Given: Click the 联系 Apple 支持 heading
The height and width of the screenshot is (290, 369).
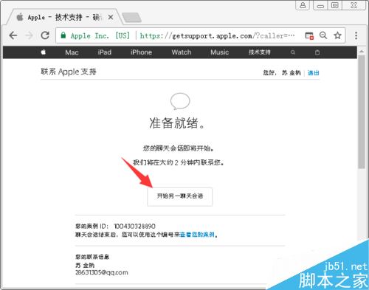Looking at the screenshot, I should coord(69,72).
